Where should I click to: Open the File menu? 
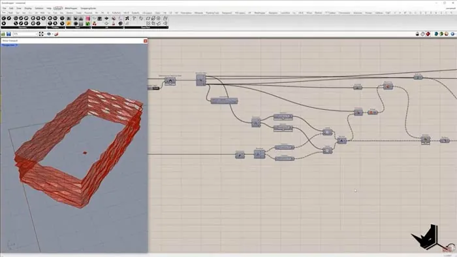tap(5, 9)
